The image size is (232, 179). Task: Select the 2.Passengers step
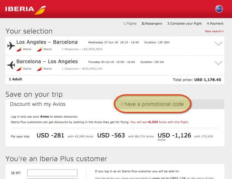(152, 24)
